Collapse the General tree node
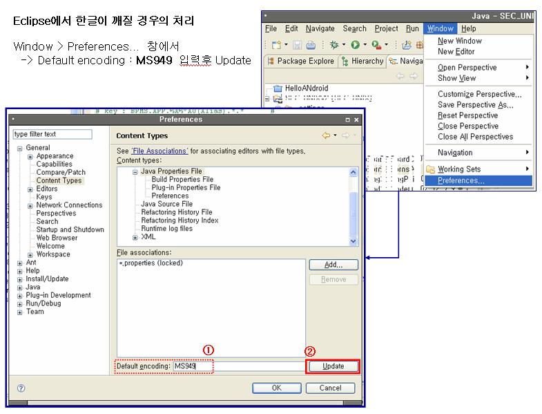The image size is (542, 414). [x=20, y=149]
